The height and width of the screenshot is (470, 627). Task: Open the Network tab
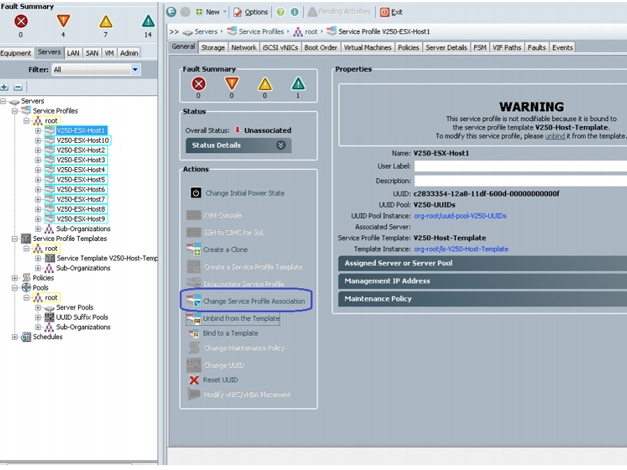tap(244, 47)
